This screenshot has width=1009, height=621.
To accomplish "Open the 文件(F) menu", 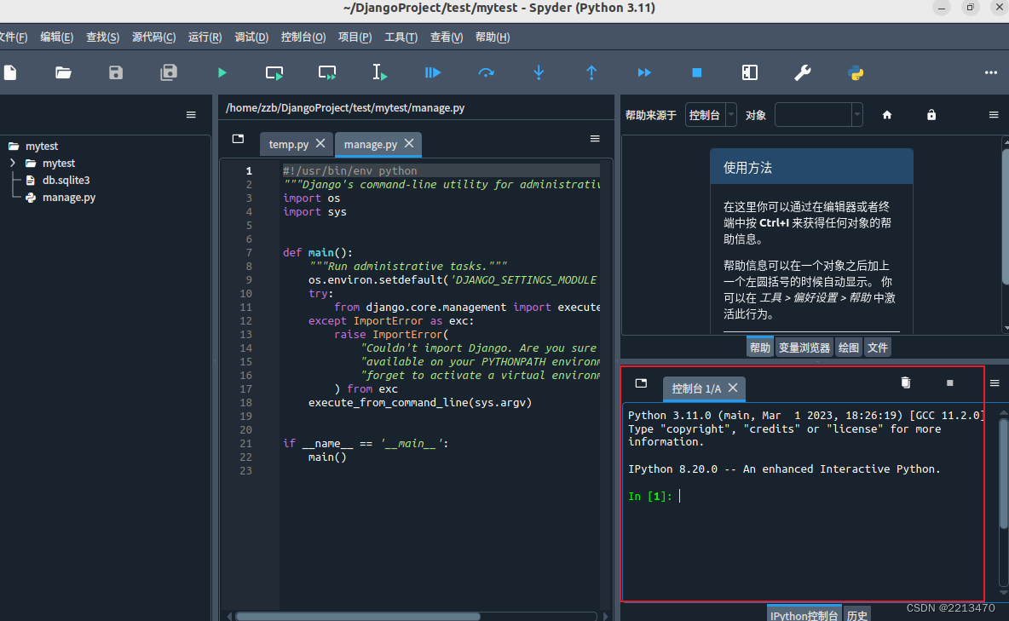I will pyautogui.click(x=13, y=37).
